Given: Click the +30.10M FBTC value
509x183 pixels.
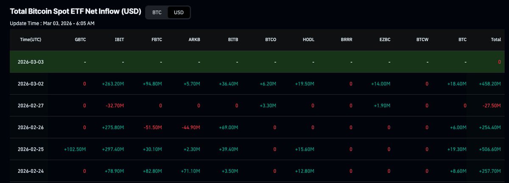Looking at the screenshot, I should 153,149.
